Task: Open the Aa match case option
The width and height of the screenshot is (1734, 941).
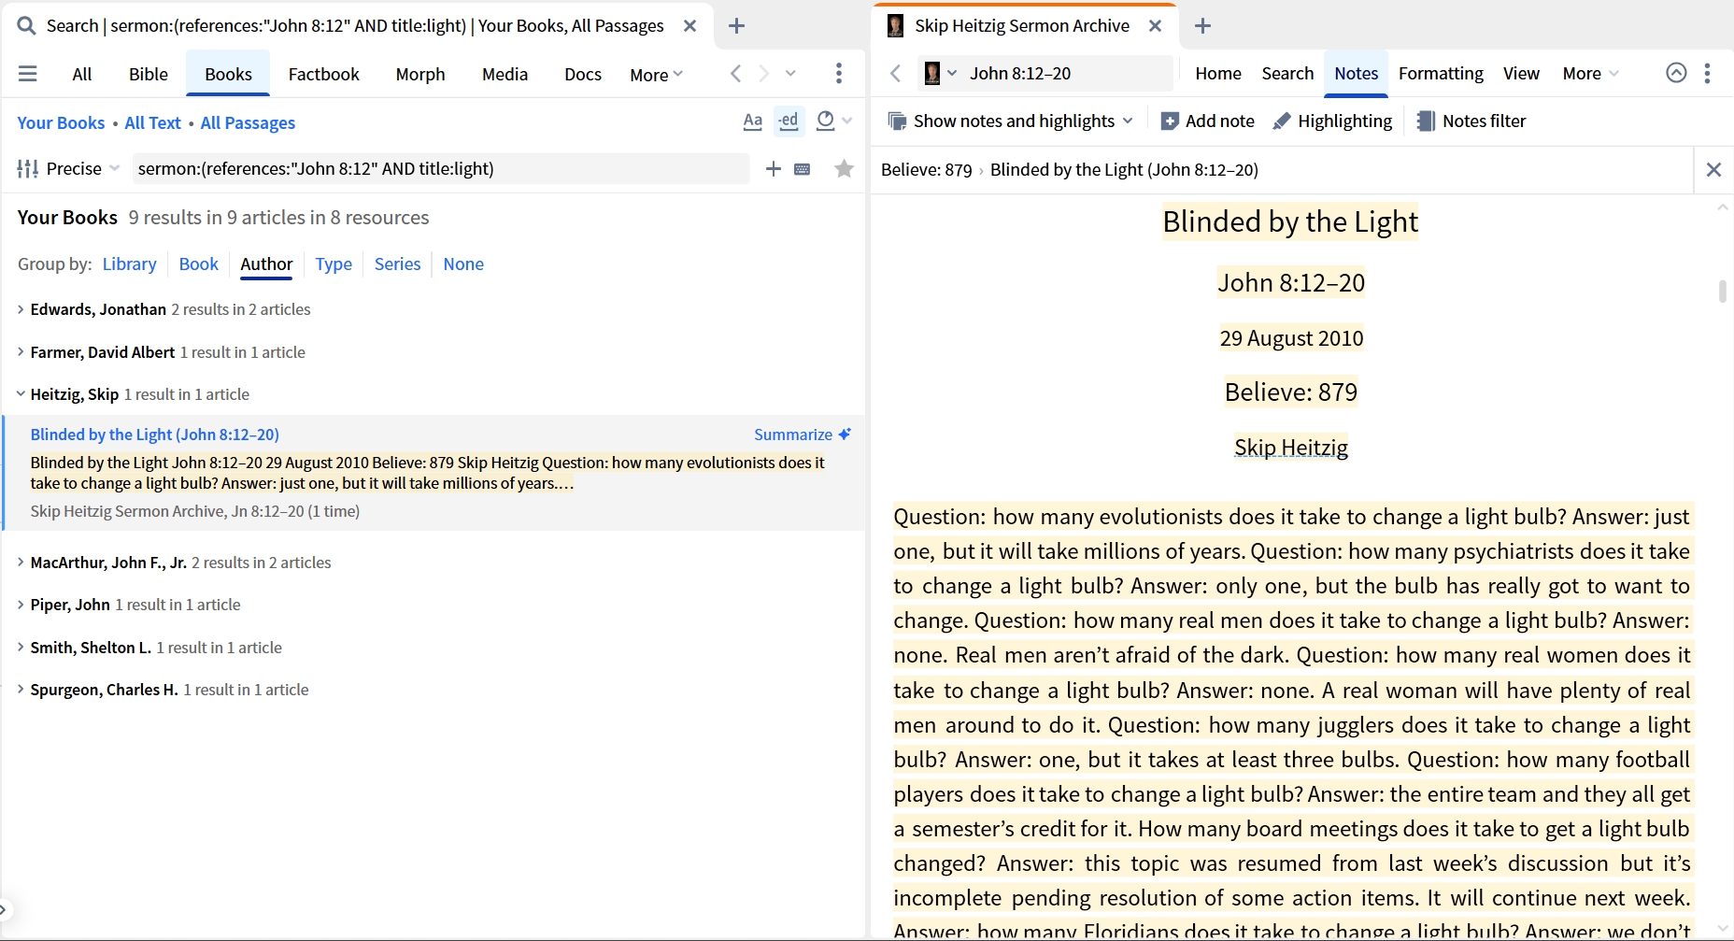Action: (753, 121)
